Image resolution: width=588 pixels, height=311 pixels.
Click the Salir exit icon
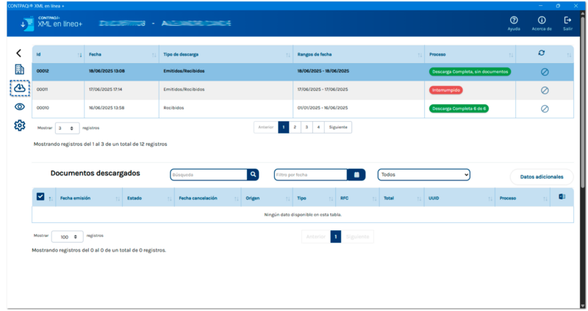pos(567,21)
